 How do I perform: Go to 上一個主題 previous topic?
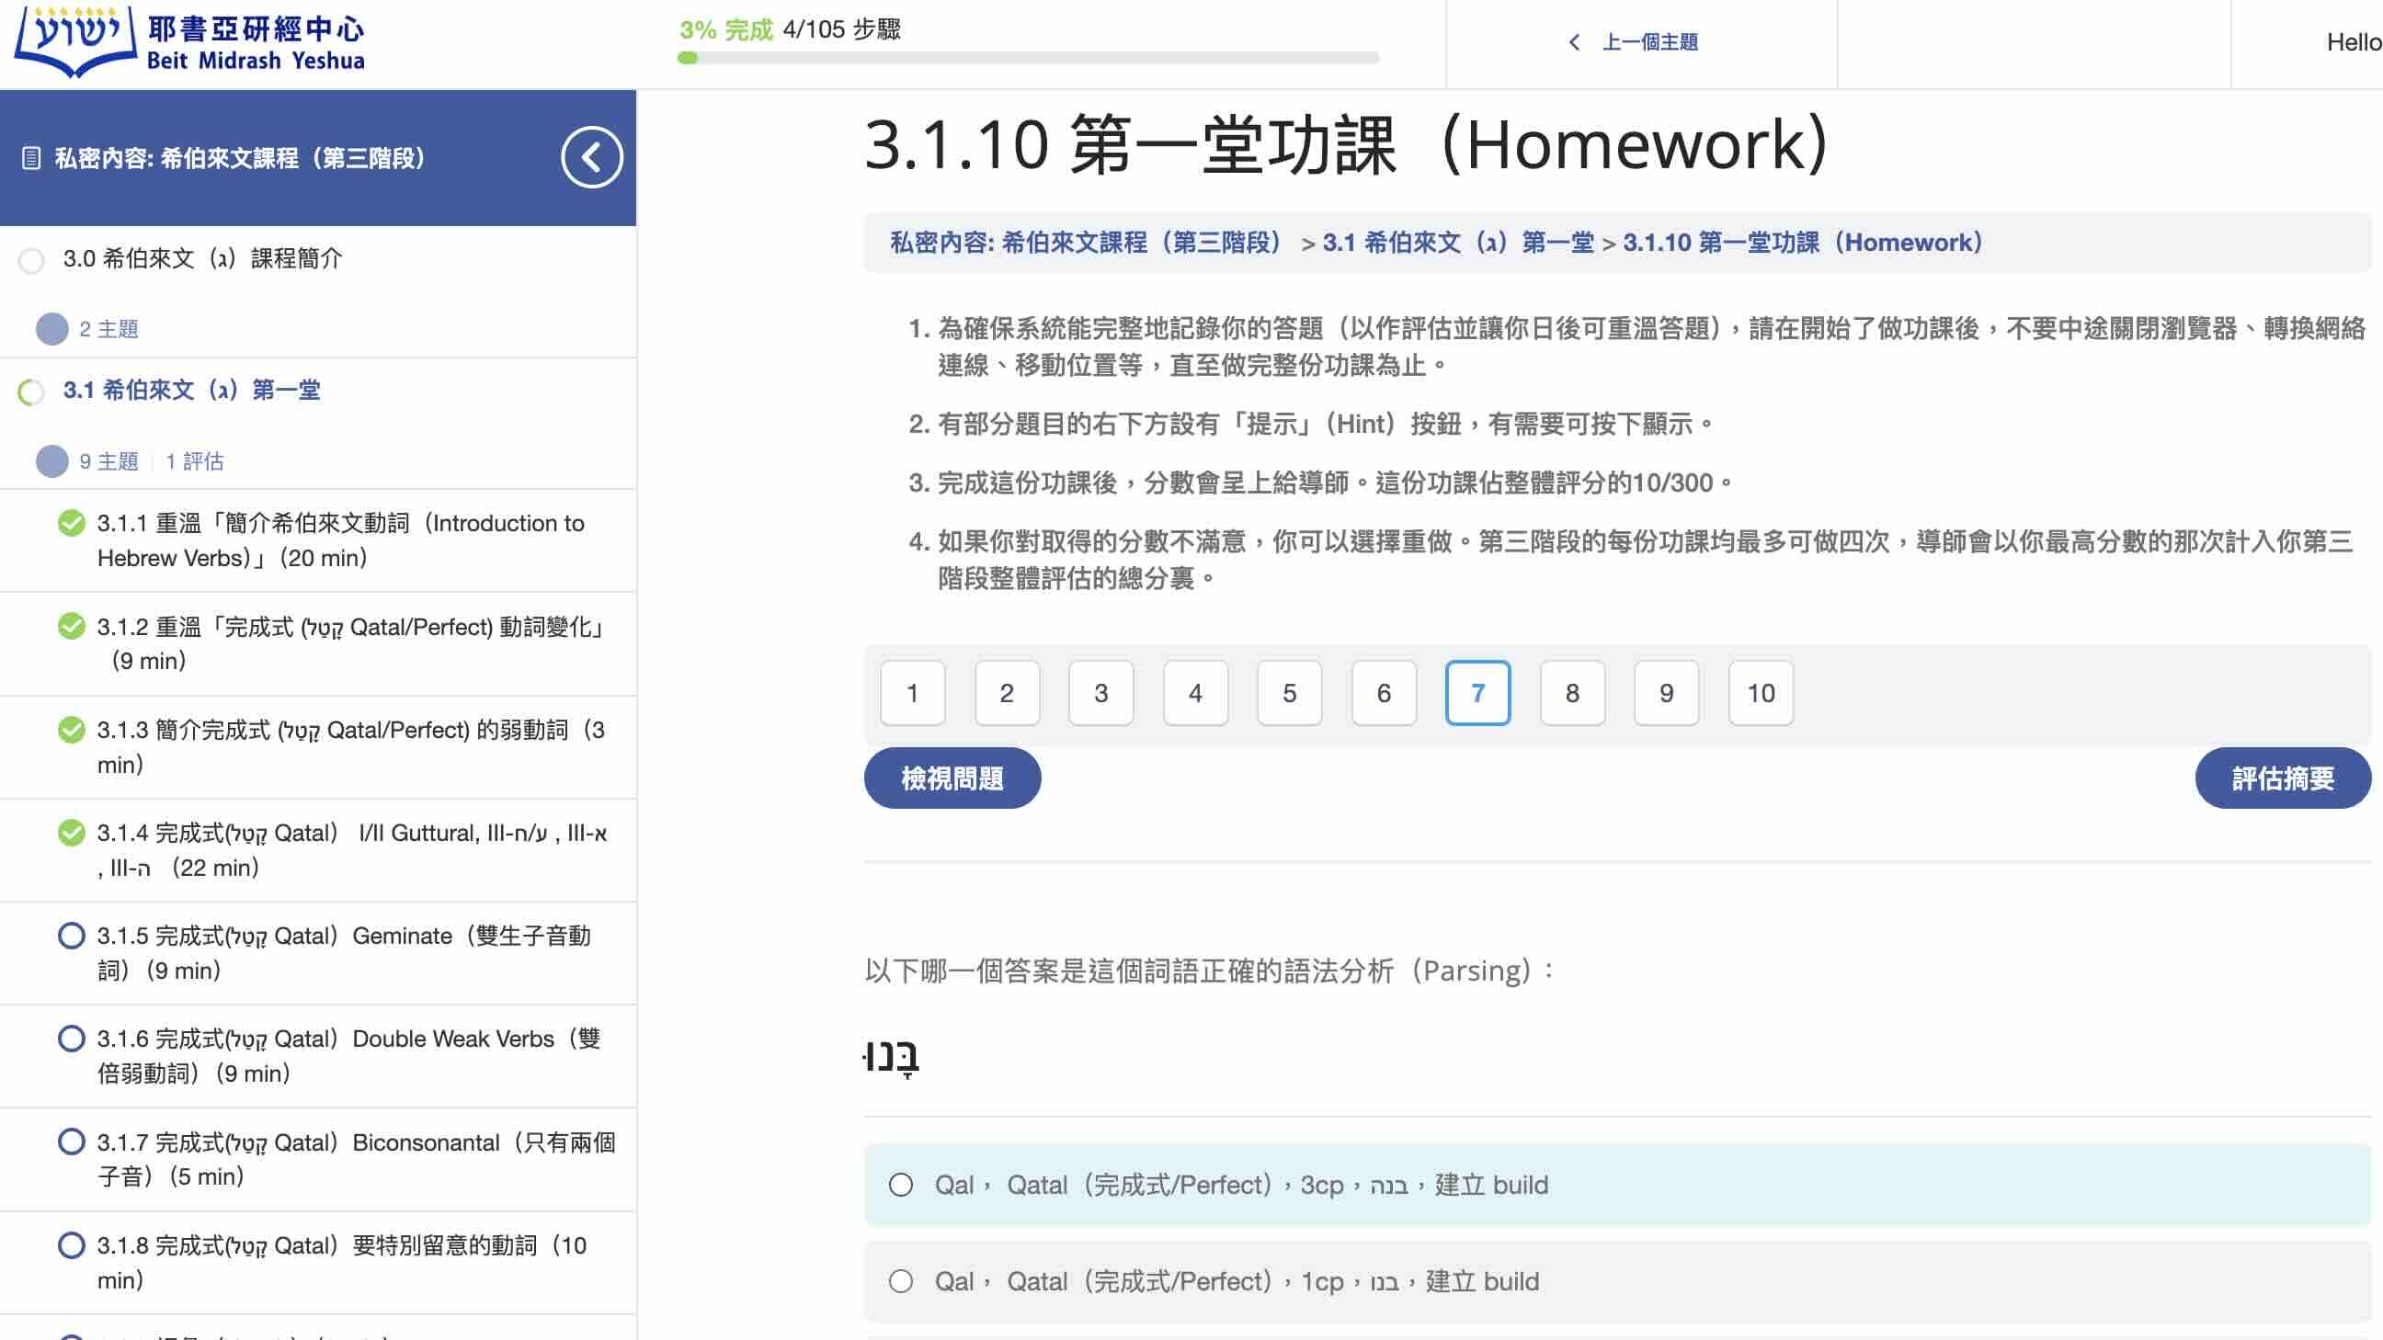pyautogui.click(x=1649, y=42)
